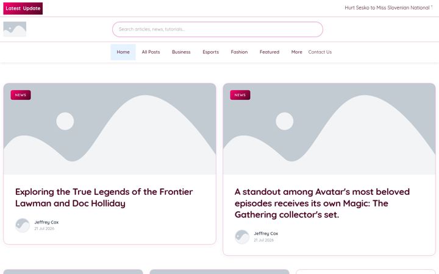Click the site logo placeholder image

[15, 29]
